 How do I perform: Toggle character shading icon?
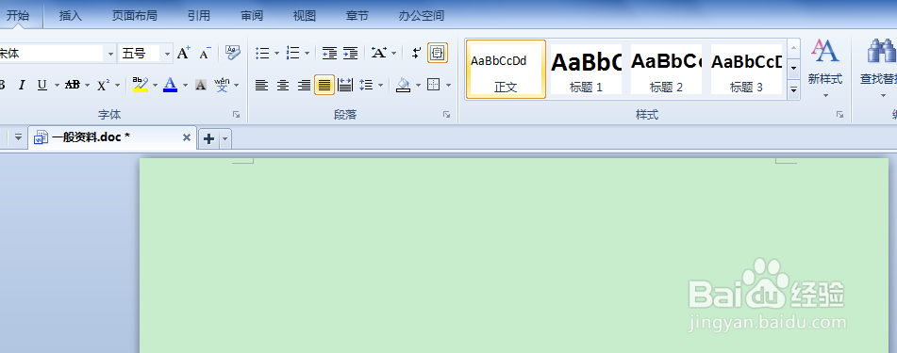200,85
